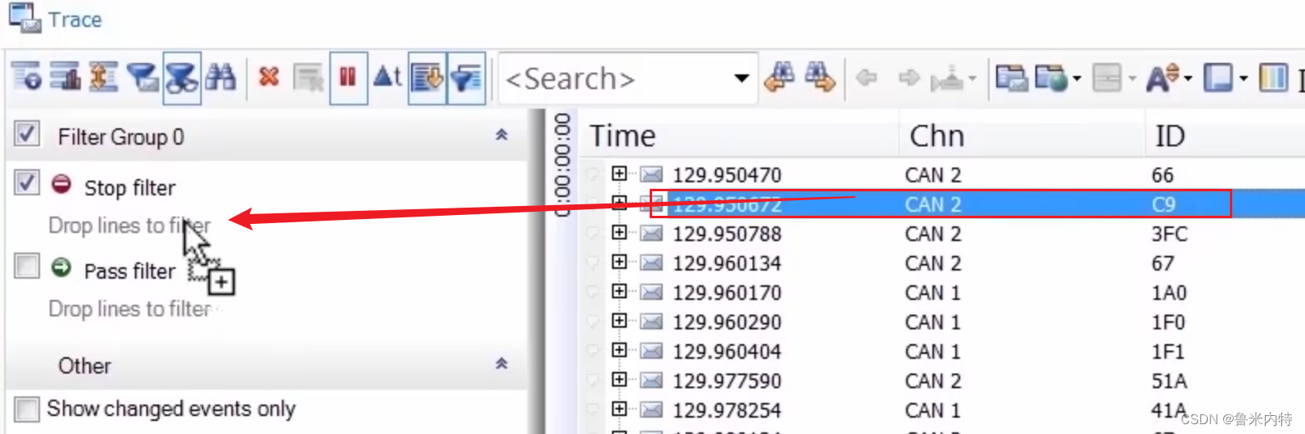Viewport: 1305px width, 434px height.
Task: Expand row 129.960290 tree node
Action: pyautogui.click(x=619, y=320)
